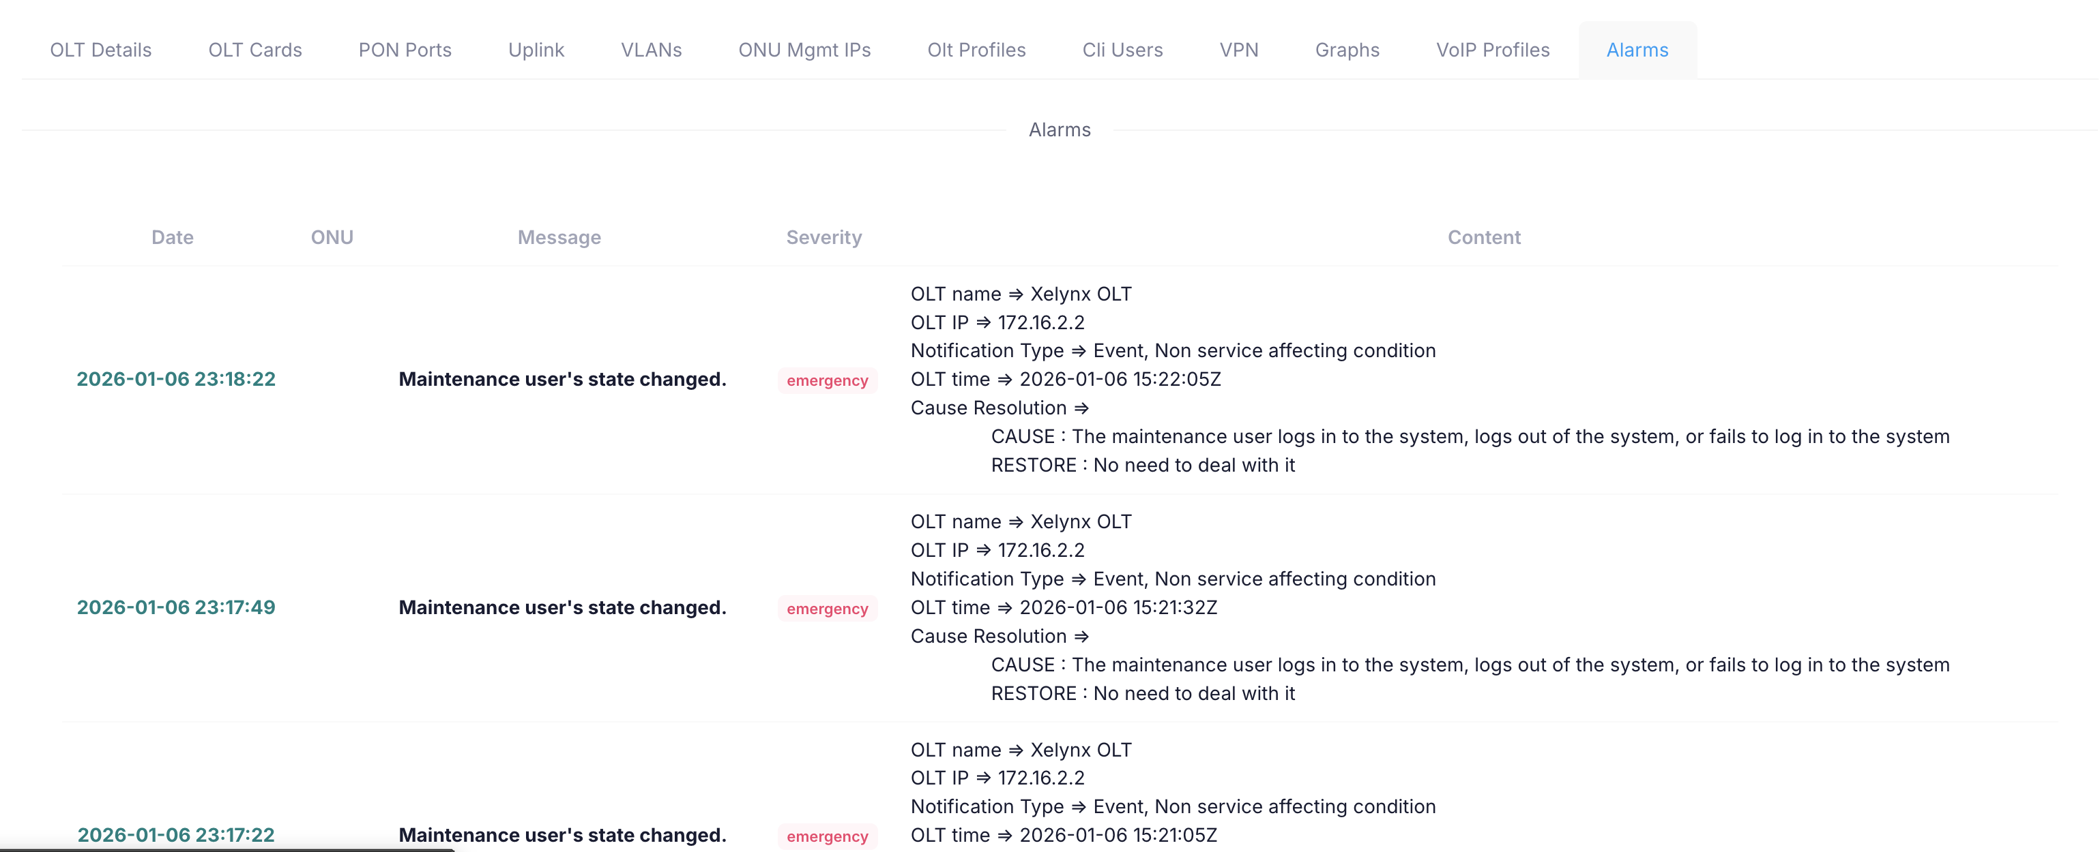
Task: Click the Message column header
Action: coord(558,238)
